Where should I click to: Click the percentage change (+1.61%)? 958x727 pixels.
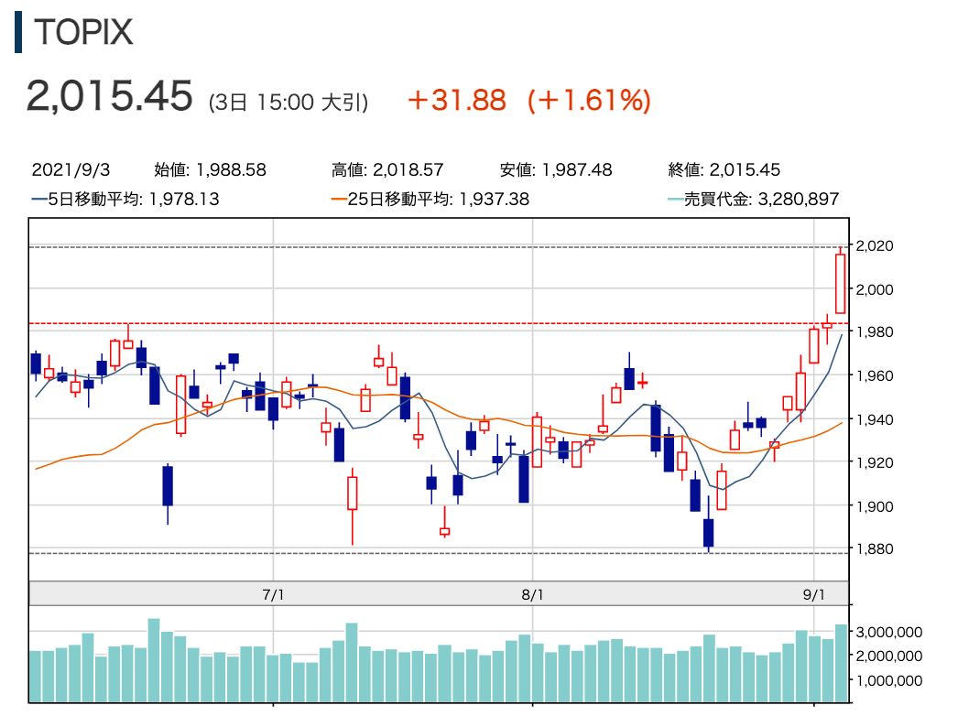click(x=589, y=100)
